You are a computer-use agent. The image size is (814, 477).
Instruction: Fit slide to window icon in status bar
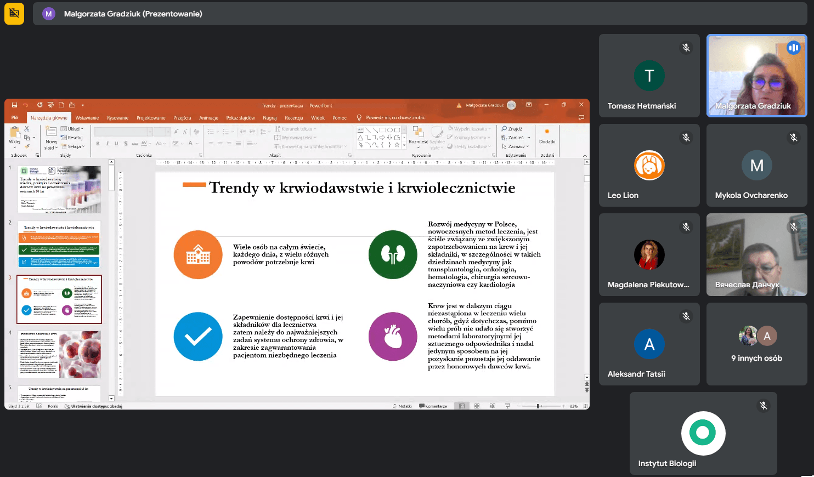pos(585,406)
